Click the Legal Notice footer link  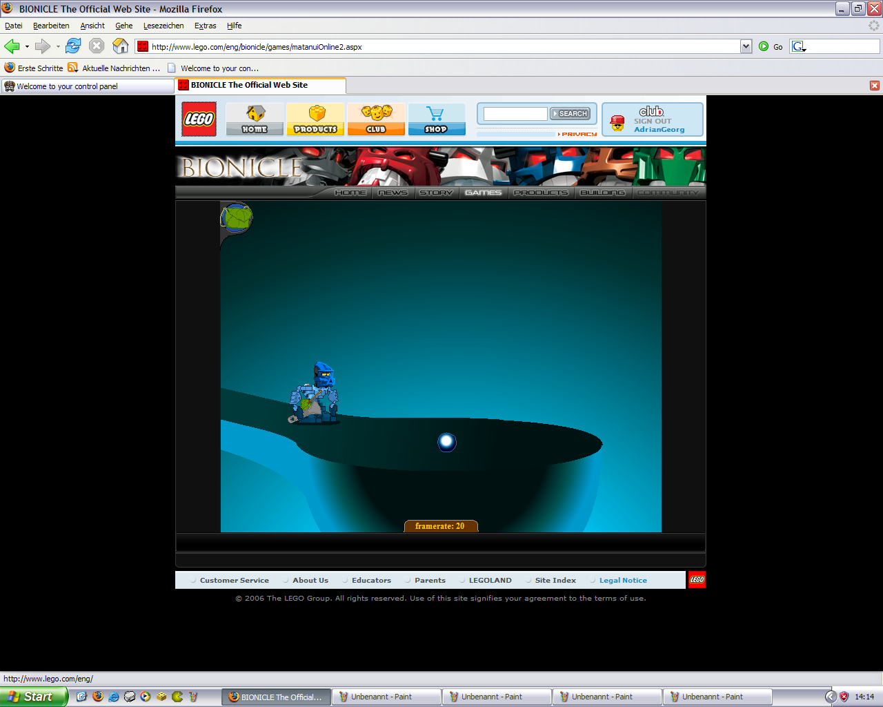[623, 581]
